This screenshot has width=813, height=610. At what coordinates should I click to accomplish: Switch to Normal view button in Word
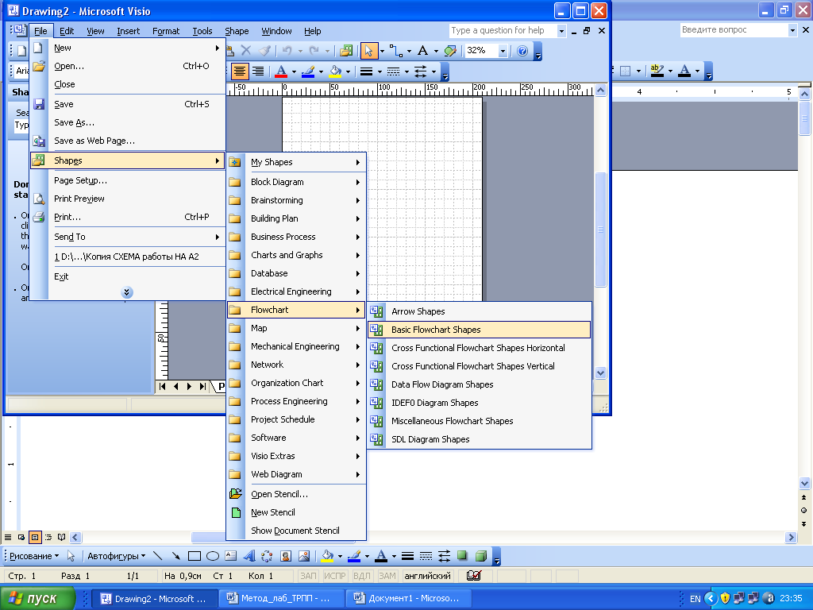[8, 538]
